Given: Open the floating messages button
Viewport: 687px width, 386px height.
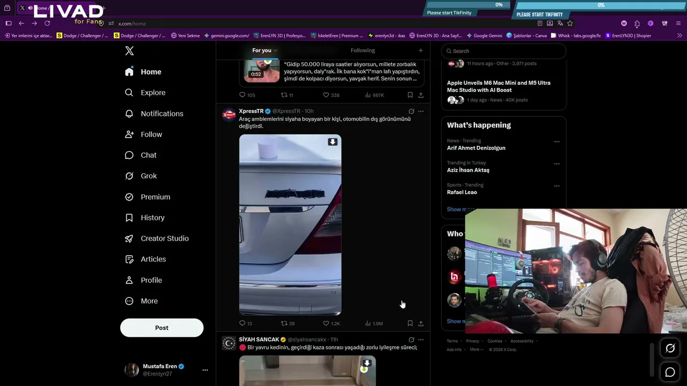Looking at the screenshot, I should pos(670,372).
